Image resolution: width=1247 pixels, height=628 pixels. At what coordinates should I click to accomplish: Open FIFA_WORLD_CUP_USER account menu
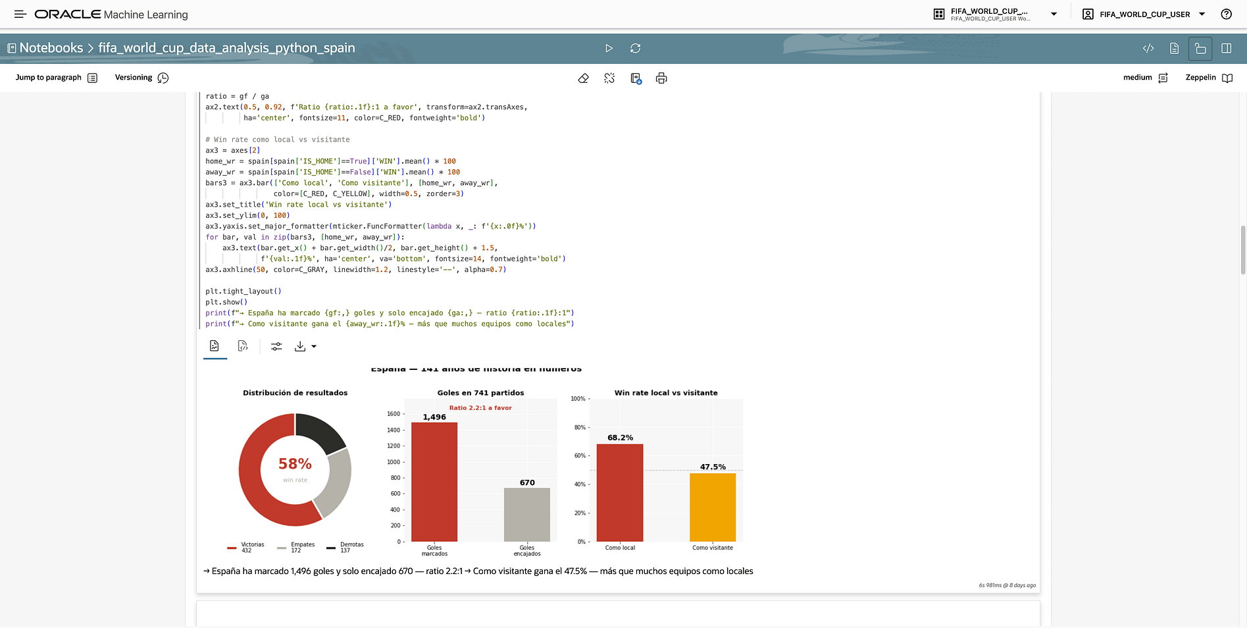point(1144,14)
